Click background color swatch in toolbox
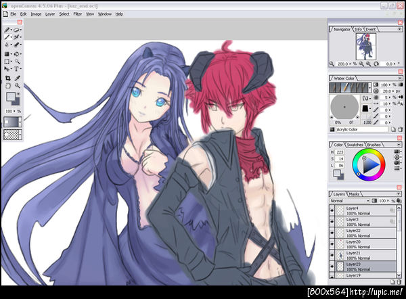 [x=16, y=102]
